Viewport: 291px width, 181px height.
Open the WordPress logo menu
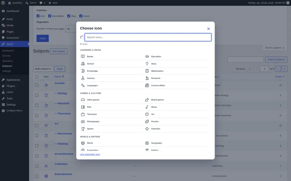[x=3, y=3]
